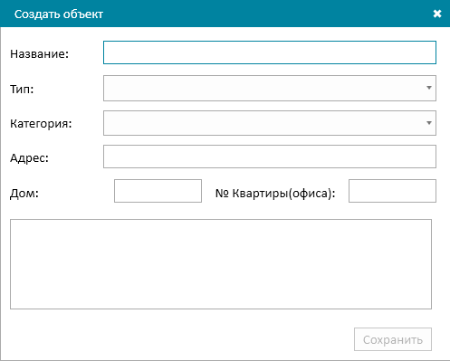The width and height of the screenshot is (450, 361).
Task: Focus the № Квартиры(офиса) field
Action: [392, 191]
